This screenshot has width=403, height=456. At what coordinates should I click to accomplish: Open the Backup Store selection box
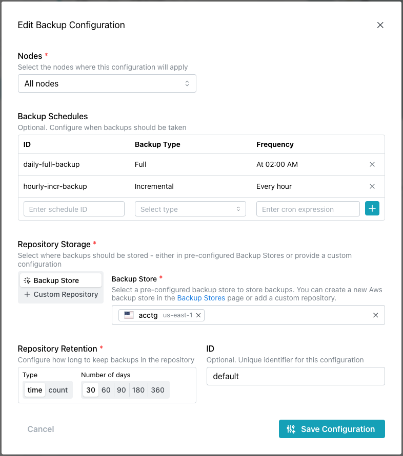tap(287, 315)
